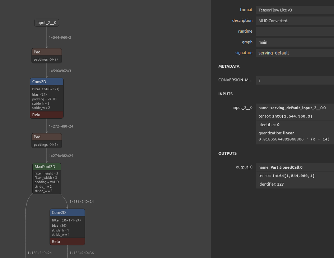Screen dimensions: 334x258
Task: Click the 1×136×240×24 edge label below MaxPool2D
Action: 82,202
